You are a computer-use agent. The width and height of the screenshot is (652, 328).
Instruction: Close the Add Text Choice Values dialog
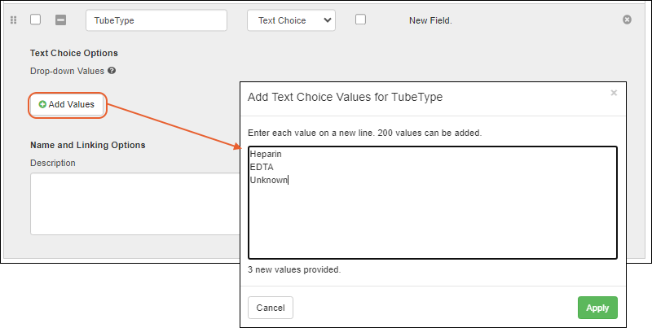[x=614, y=93]
